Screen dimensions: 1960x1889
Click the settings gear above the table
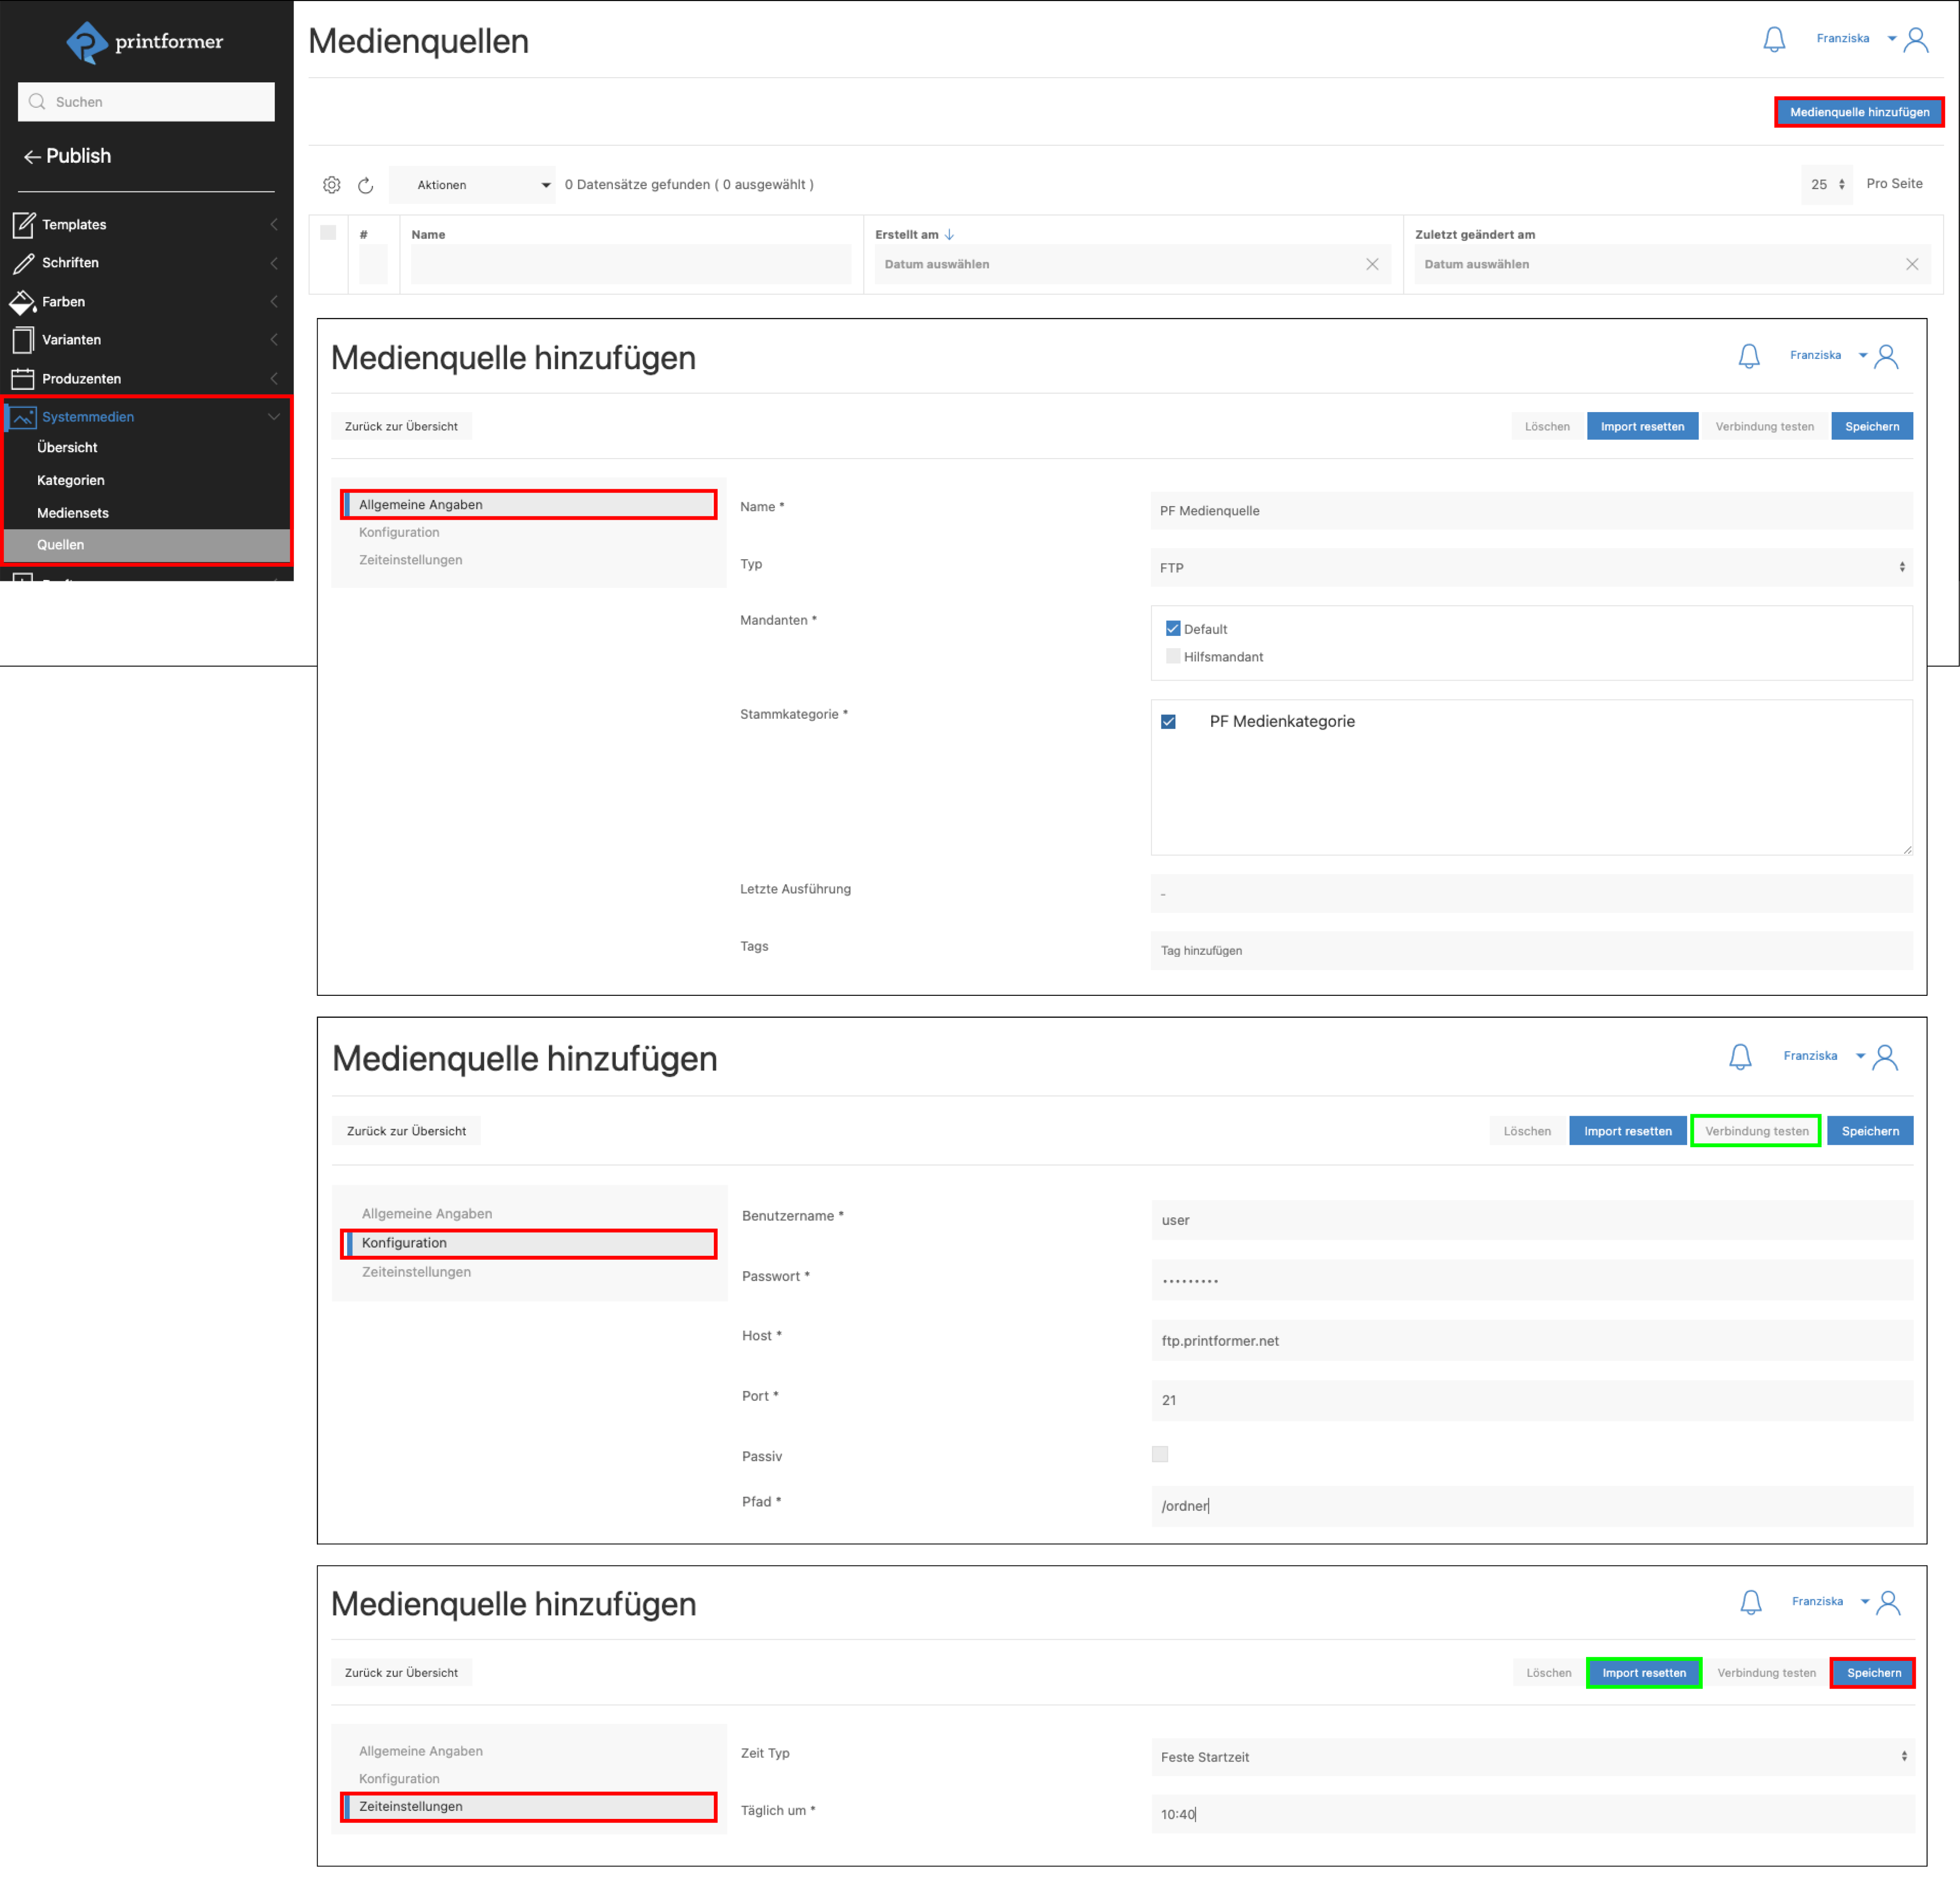tap(332, 185)
